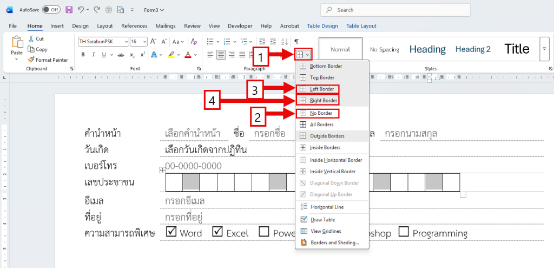
Task: Show or hide paragraph marks
Action: tap(297, 41)
